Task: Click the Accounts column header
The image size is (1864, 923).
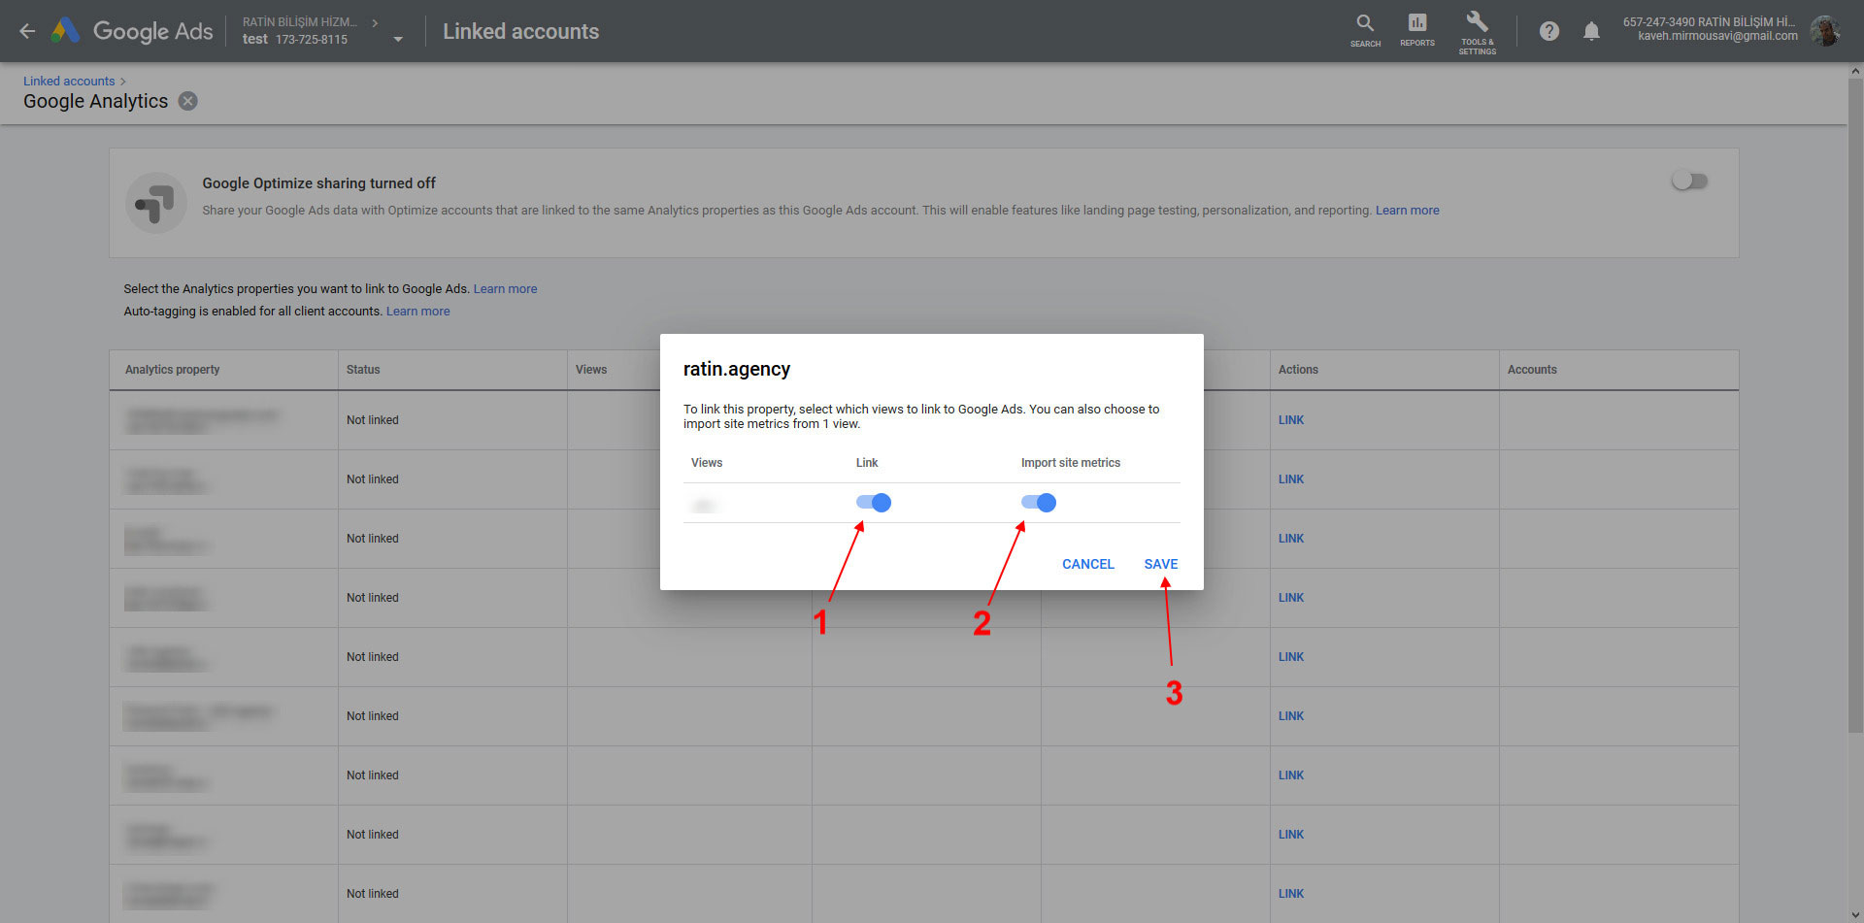Action: (x=1532, y=370)
